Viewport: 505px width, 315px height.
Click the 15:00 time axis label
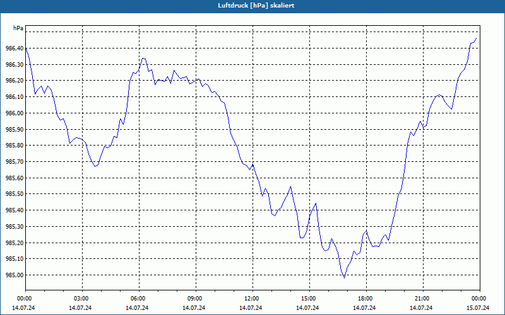(307, 299)
